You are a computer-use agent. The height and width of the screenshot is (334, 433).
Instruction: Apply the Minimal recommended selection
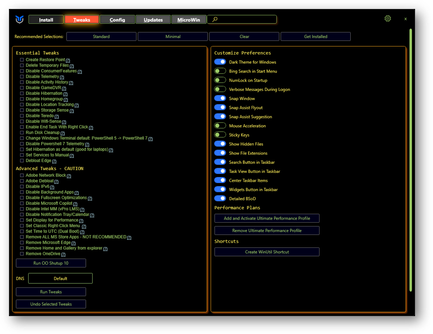point(173,36)
